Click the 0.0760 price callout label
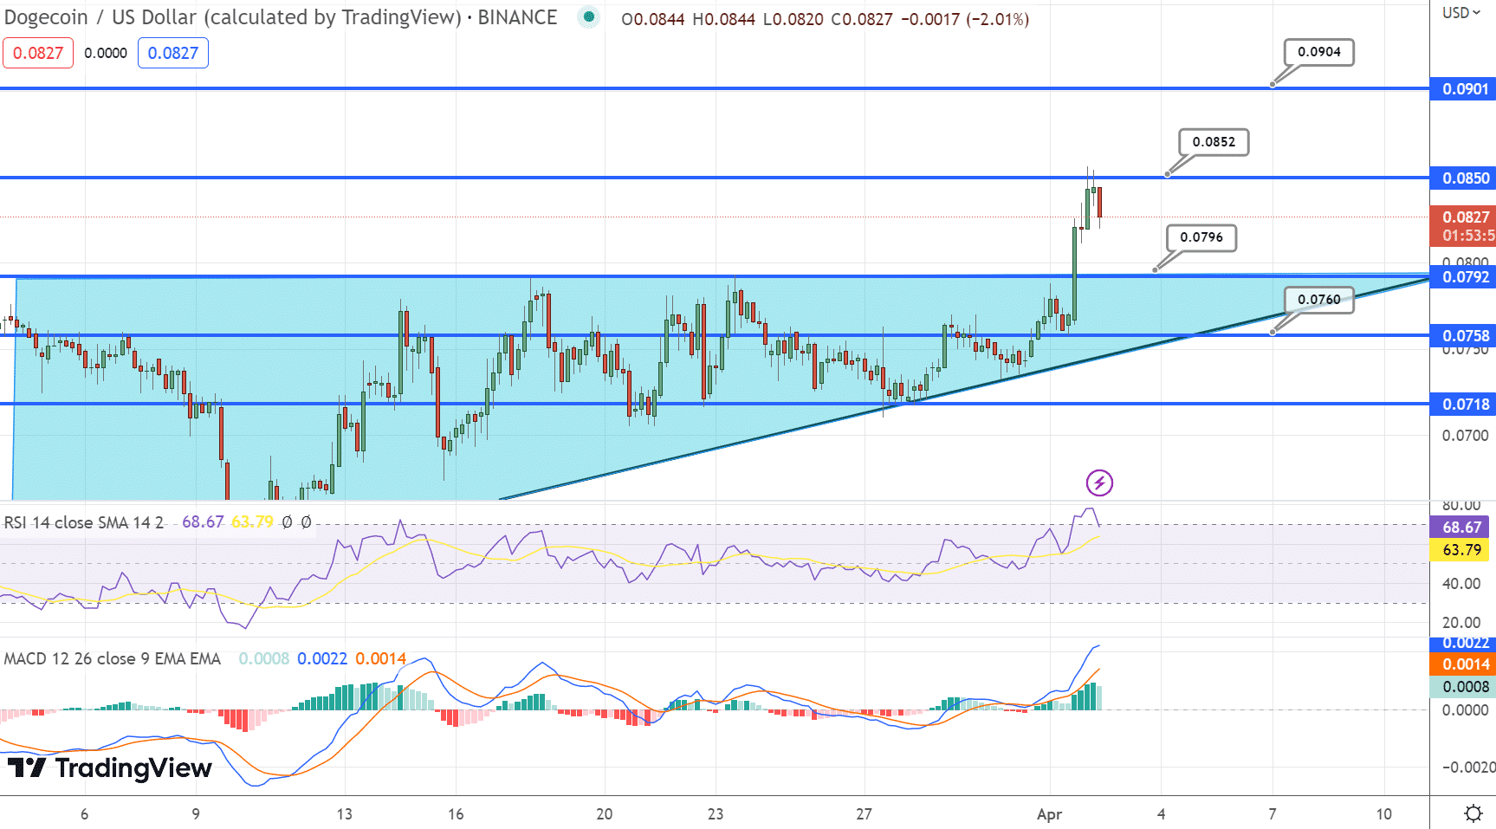The height and width of the screenshot is (829, 1496). (1319, 300)
